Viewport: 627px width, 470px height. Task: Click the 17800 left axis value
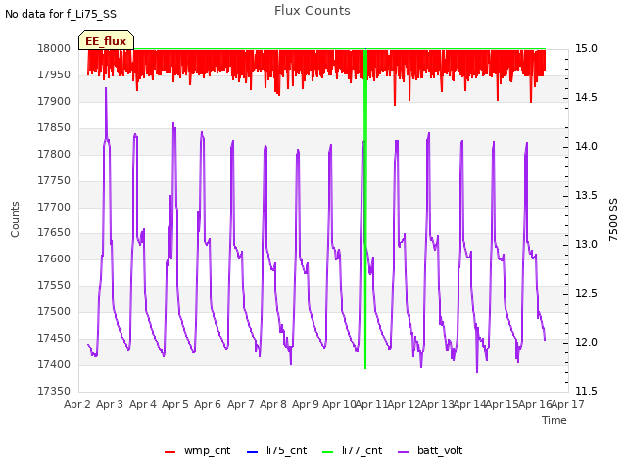[54, 154]
